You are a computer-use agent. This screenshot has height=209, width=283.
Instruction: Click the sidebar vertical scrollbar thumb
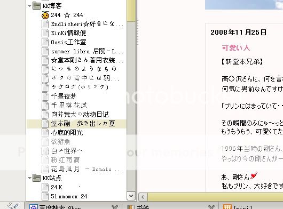pyautogui.click(x=131, y=11)
